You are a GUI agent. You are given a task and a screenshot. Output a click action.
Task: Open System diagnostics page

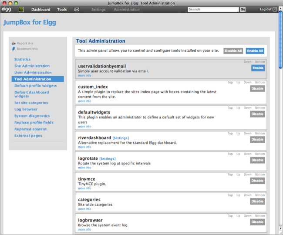pos(32,116)
